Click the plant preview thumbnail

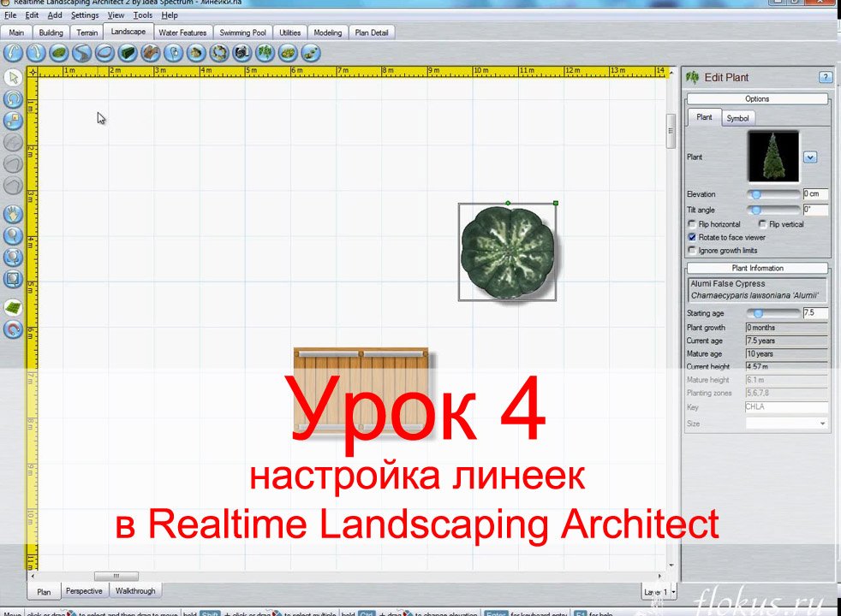coord(773,157)
